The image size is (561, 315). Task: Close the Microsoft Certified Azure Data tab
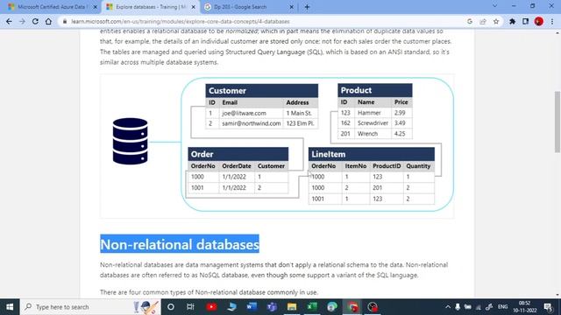click(96, 7)
